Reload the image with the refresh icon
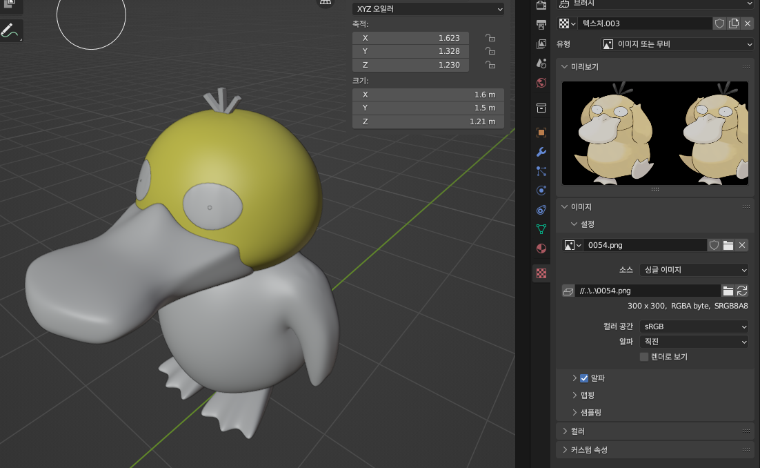Viewport: 760px width, 468px height. pyautogui.click(x=742, y=291)
